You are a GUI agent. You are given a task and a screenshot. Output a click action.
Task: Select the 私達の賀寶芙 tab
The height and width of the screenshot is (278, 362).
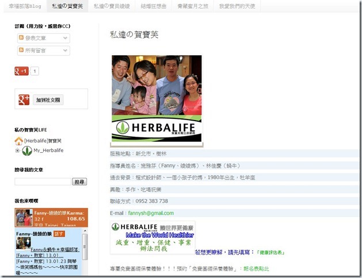coord(67,6)
